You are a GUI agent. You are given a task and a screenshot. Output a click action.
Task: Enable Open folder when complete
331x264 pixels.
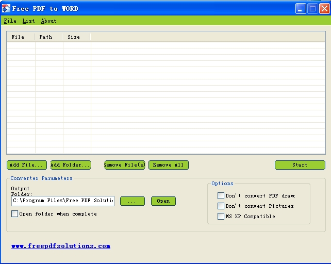[15, 214]
